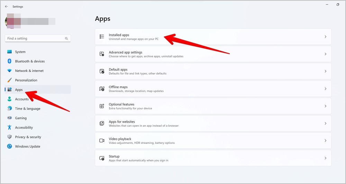Click the Video playback camera icon
346x184 pixels.
click(102, 140)
